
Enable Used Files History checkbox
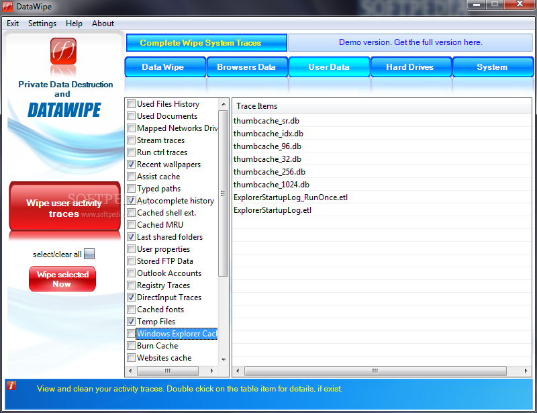point(131,104)
